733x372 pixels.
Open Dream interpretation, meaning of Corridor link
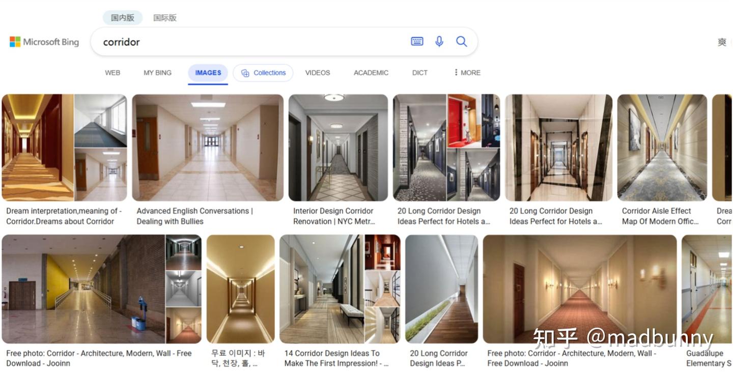(64, 216)
